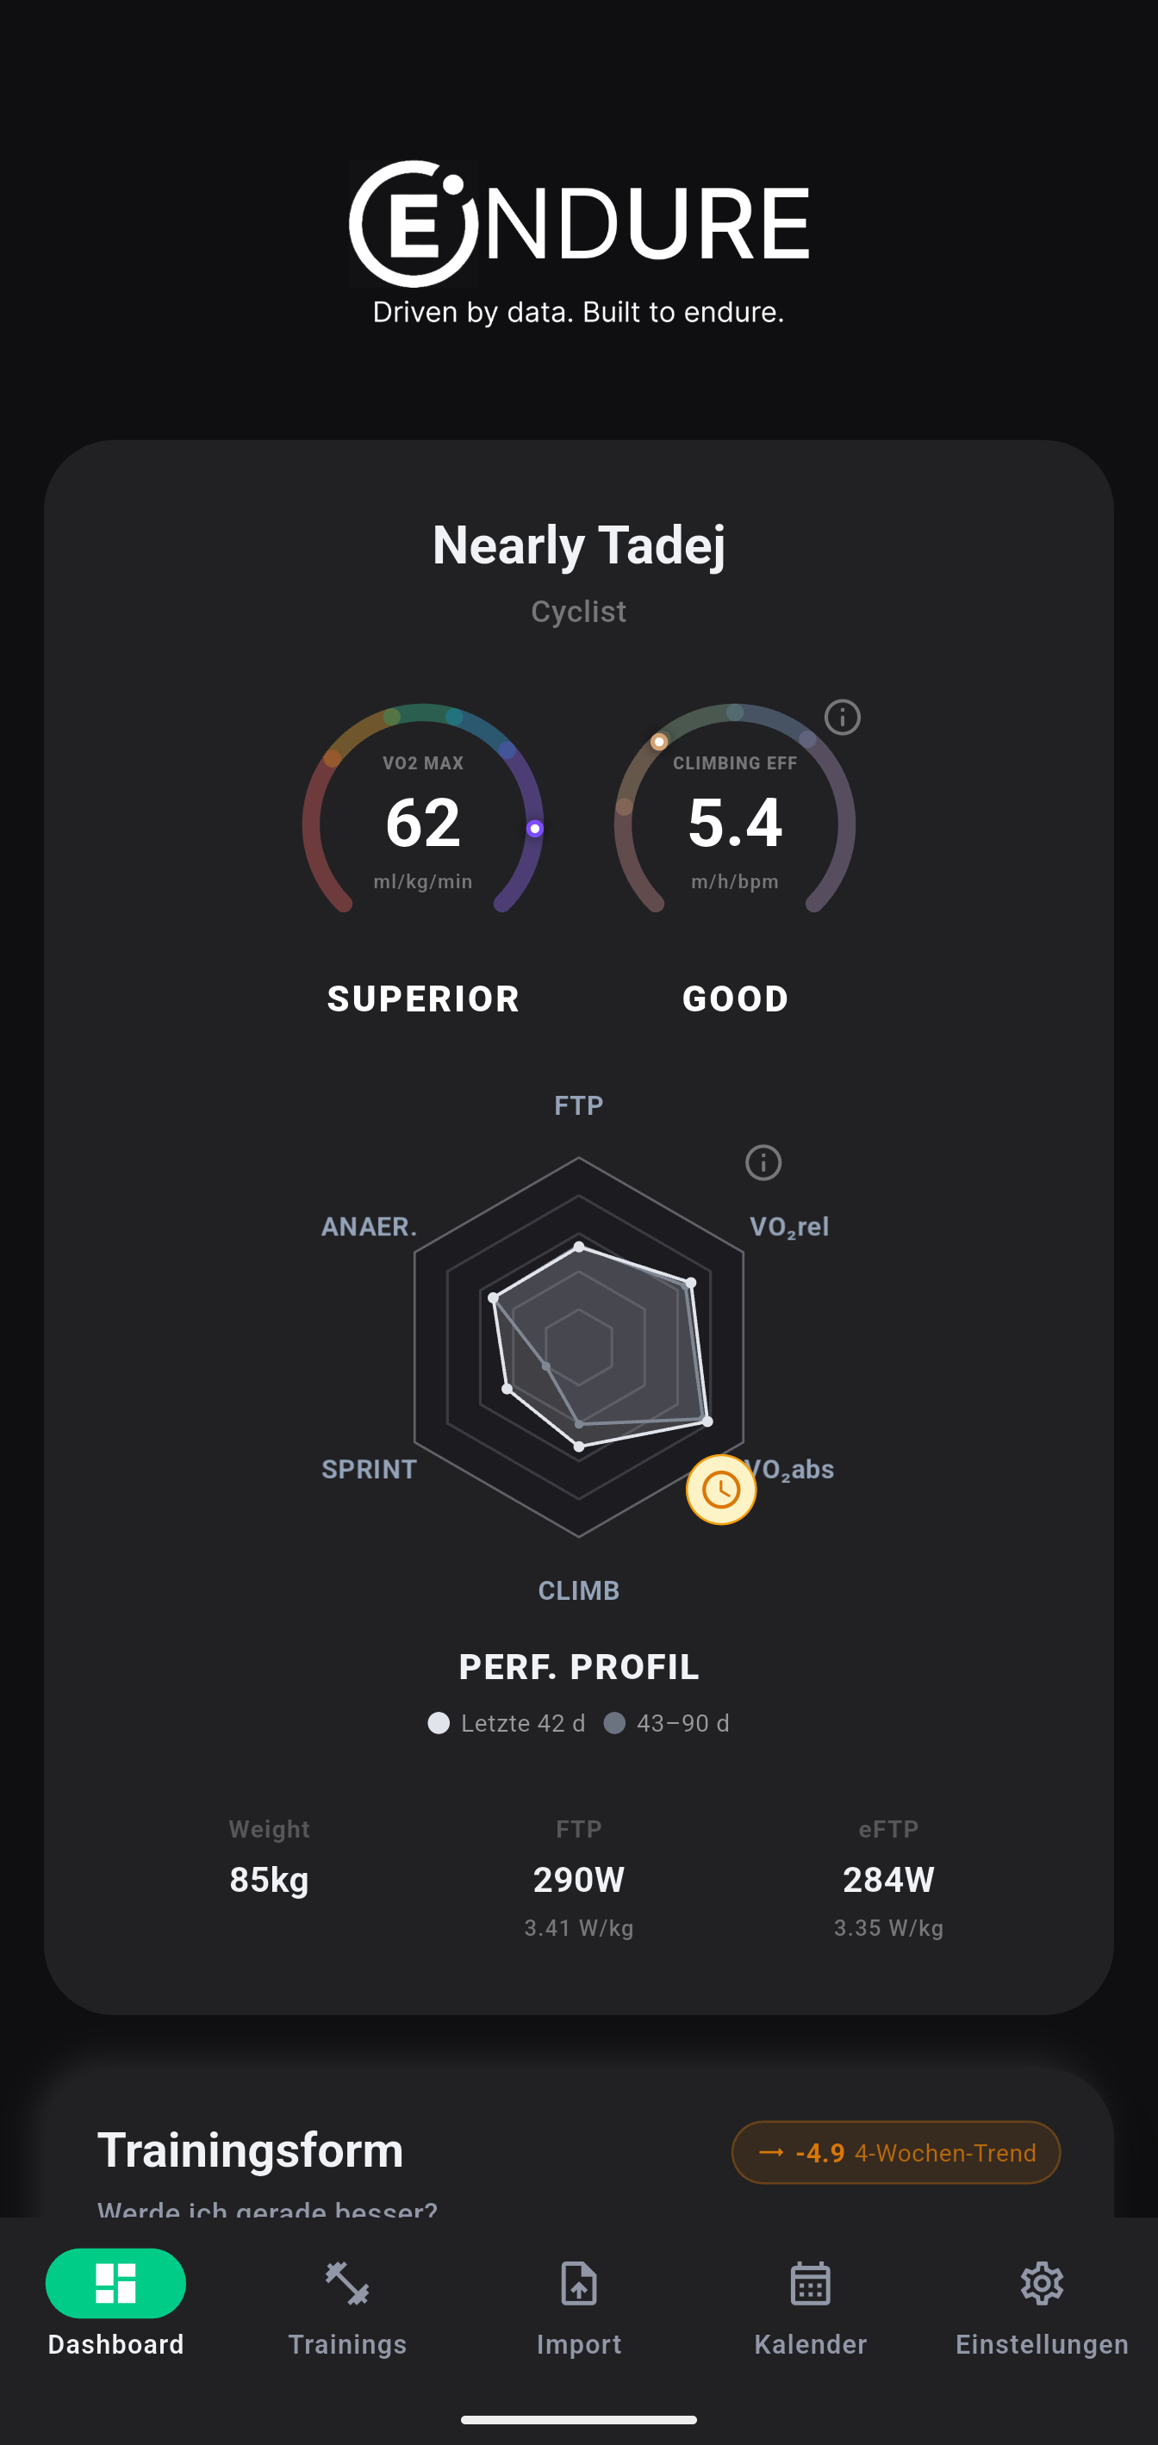Tap the FTP value of 290W
The image size is (1158, 2445).
(577, 1877)
